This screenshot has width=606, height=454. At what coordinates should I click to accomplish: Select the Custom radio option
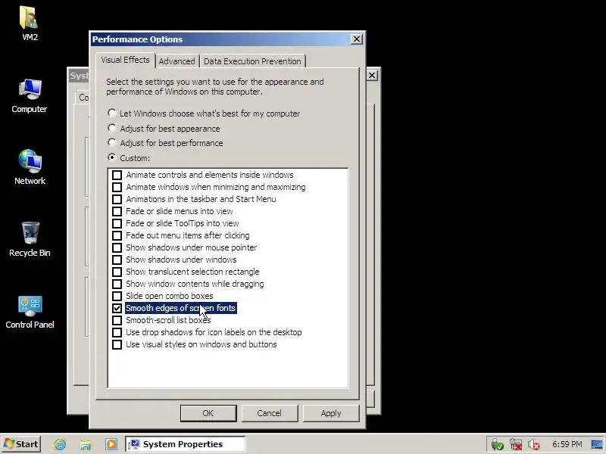[x=112, y=157]
